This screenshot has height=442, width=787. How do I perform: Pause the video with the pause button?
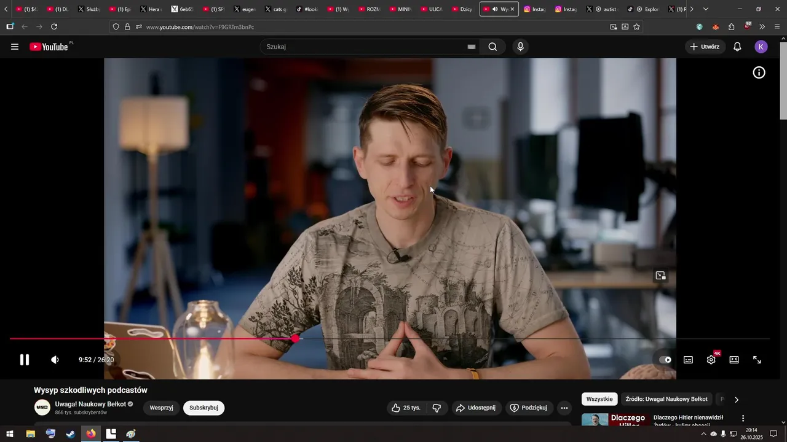coord(25,360)
